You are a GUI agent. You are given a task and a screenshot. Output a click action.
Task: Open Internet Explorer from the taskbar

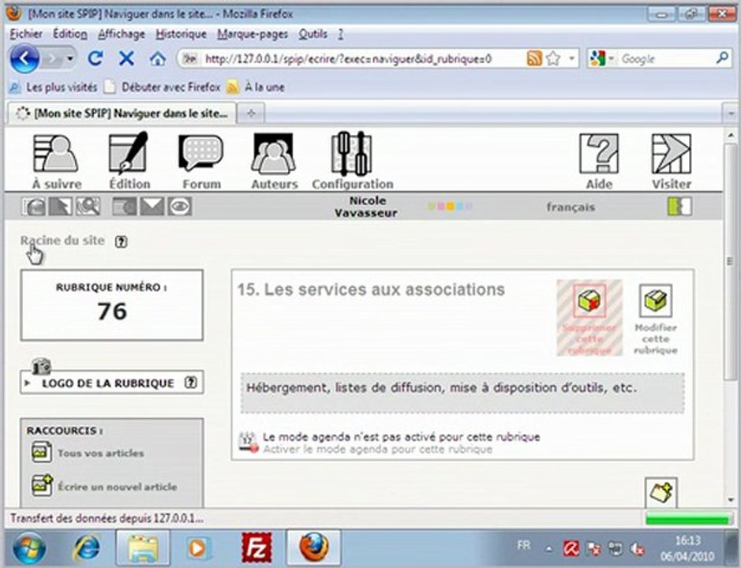tap(87, 548)
